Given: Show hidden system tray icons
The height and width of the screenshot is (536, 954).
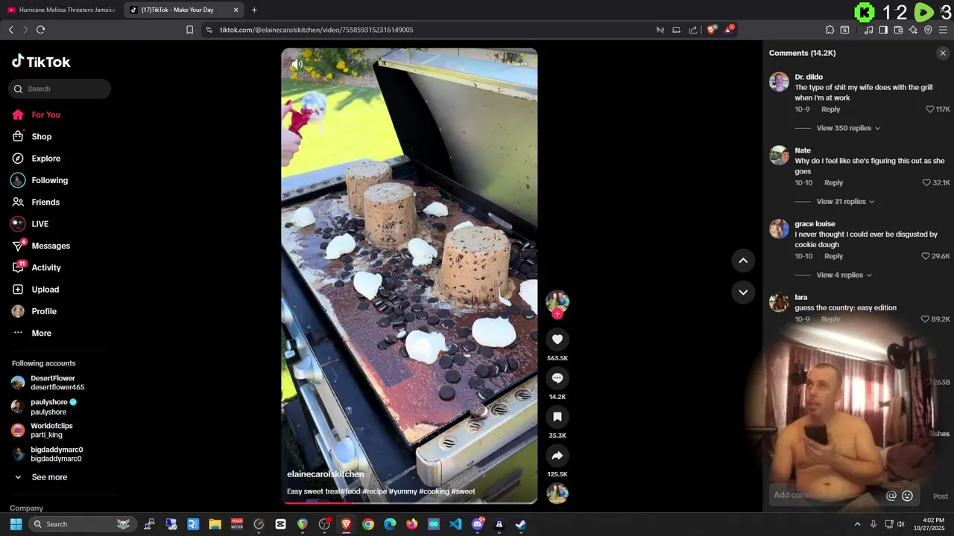Looking at the screenshot, I should pyautogui.click(x=857, y=524).
